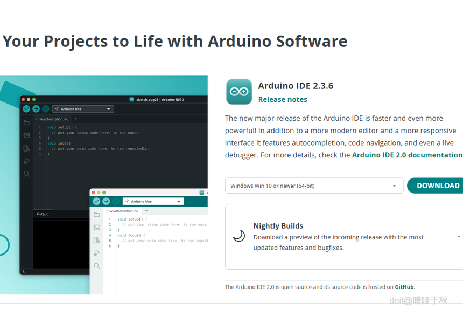
Task: Click plus new-tab icon in light IDE preview
Action: 146,211
